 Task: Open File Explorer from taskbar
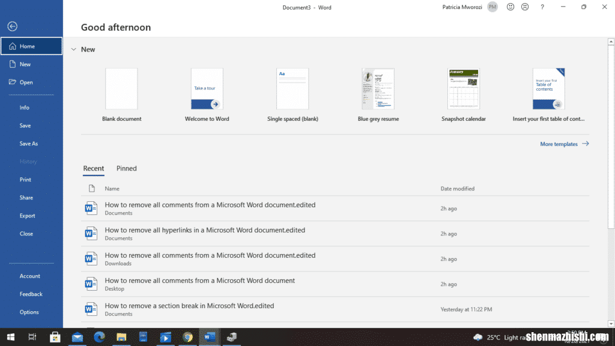(x=121, y=337)
